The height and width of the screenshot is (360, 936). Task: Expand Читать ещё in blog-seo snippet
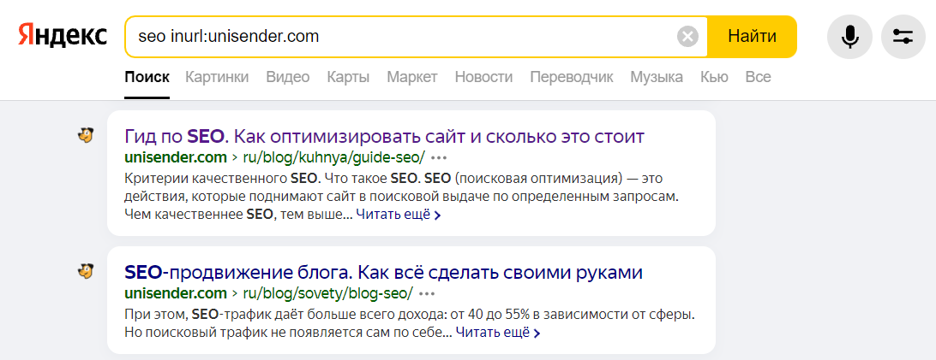pyautogui.click(x=498, y=332)
